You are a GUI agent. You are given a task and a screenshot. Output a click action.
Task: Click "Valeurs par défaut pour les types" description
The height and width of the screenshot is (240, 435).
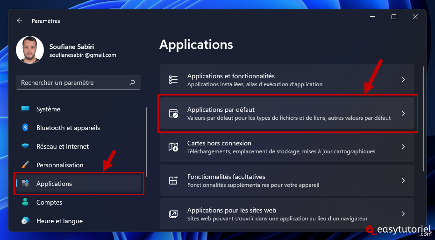point(289,118)
